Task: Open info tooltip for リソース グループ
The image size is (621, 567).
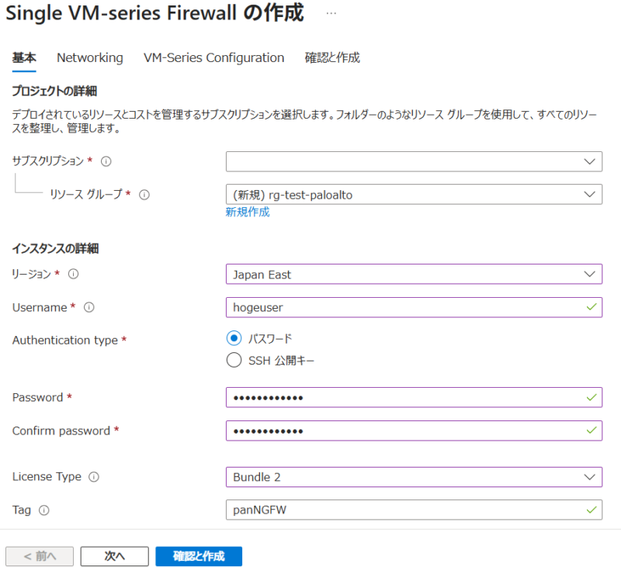Action: tap(144, 195)
